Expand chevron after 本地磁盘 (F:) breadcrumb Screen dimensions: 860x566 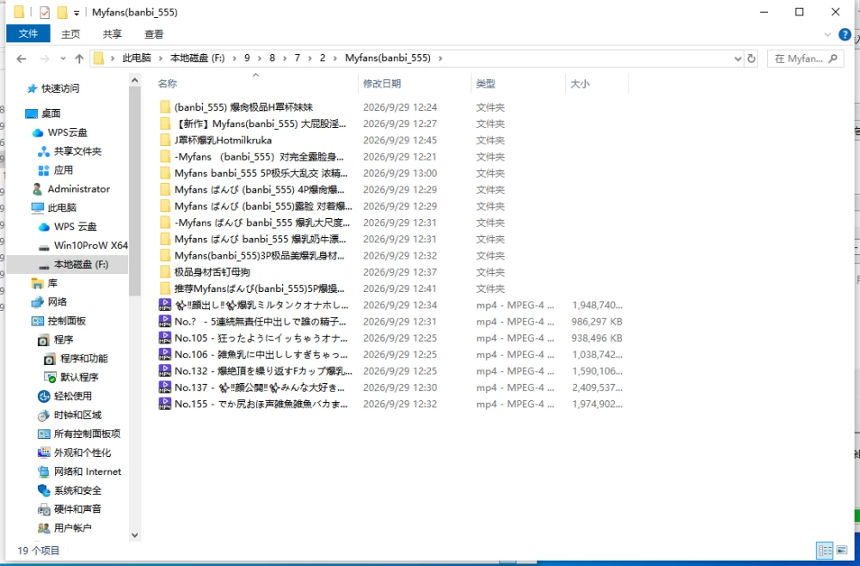[x=234, y=58]
